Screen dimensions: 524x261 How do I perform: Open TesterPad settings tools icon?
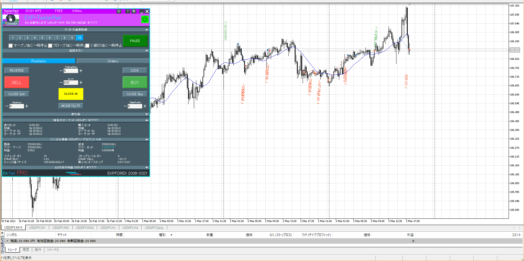(x=134, y=11)
